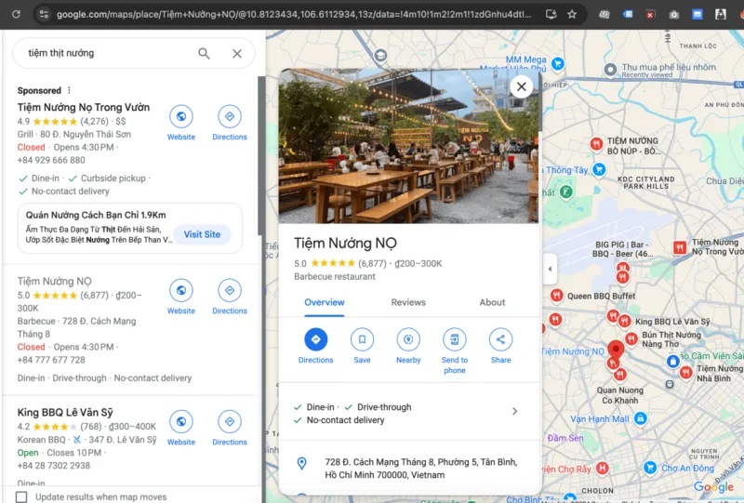Click the search magnifier icon in search box
This screenshot has width=744, height=503.
(x=204, y=53)
